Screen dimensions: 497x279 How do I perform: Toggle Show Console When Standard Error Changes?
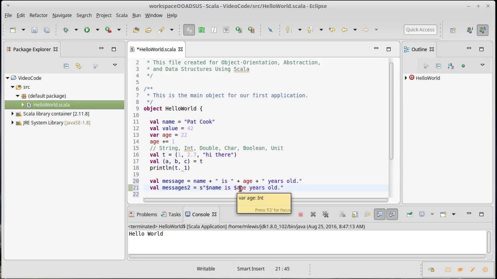pyautogui.click(x=392, y=214)
